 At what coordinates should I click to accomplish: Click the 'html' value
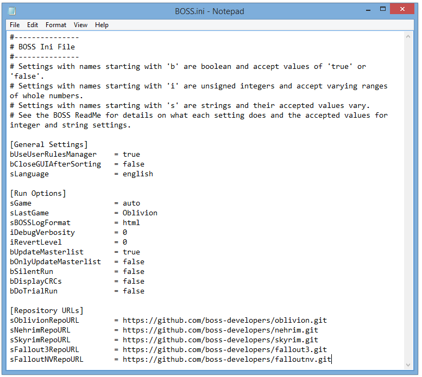pyautogui.click(x=131, y=223)
